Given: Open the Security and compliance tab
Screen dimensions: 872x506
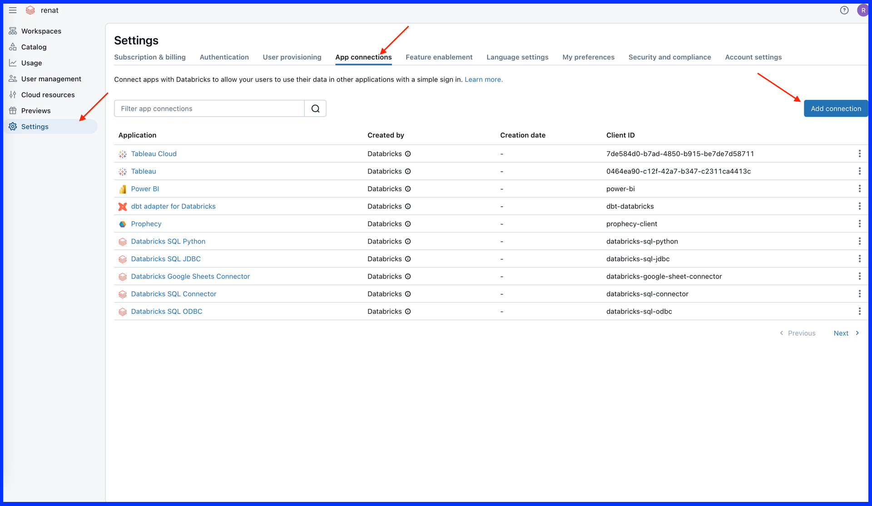Looking at the screenshot, I should click(669, 57).
